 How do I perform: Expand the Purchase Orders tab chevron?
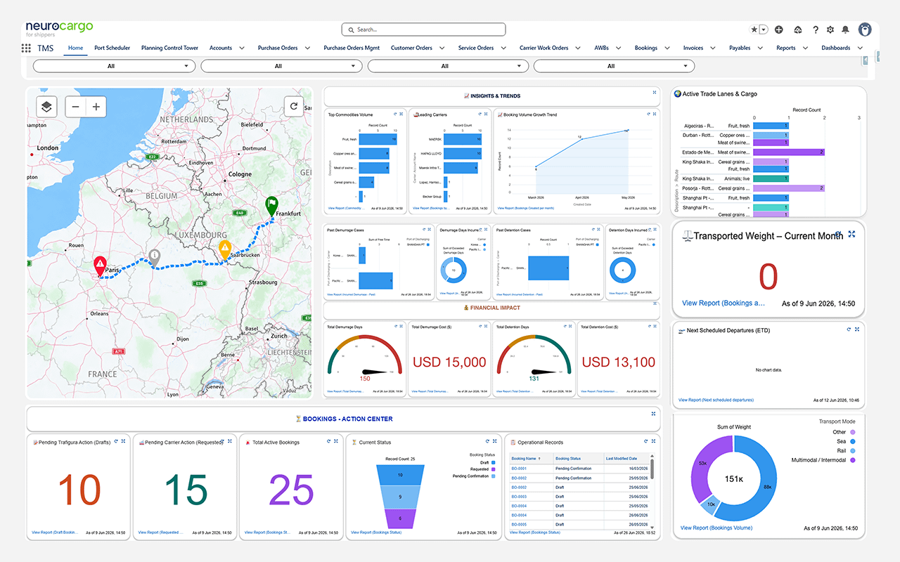tap(307, 48)
